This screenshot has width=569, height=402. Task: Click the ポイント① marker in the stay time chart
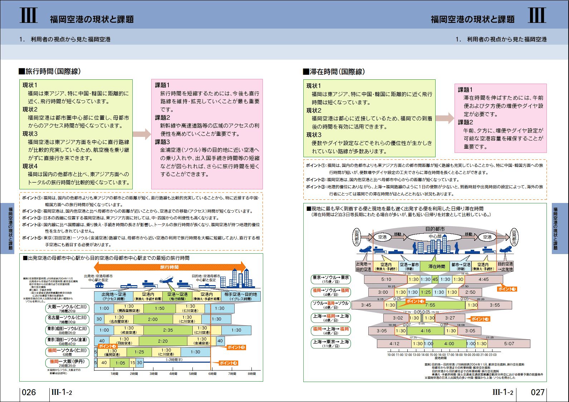[507, 289]
